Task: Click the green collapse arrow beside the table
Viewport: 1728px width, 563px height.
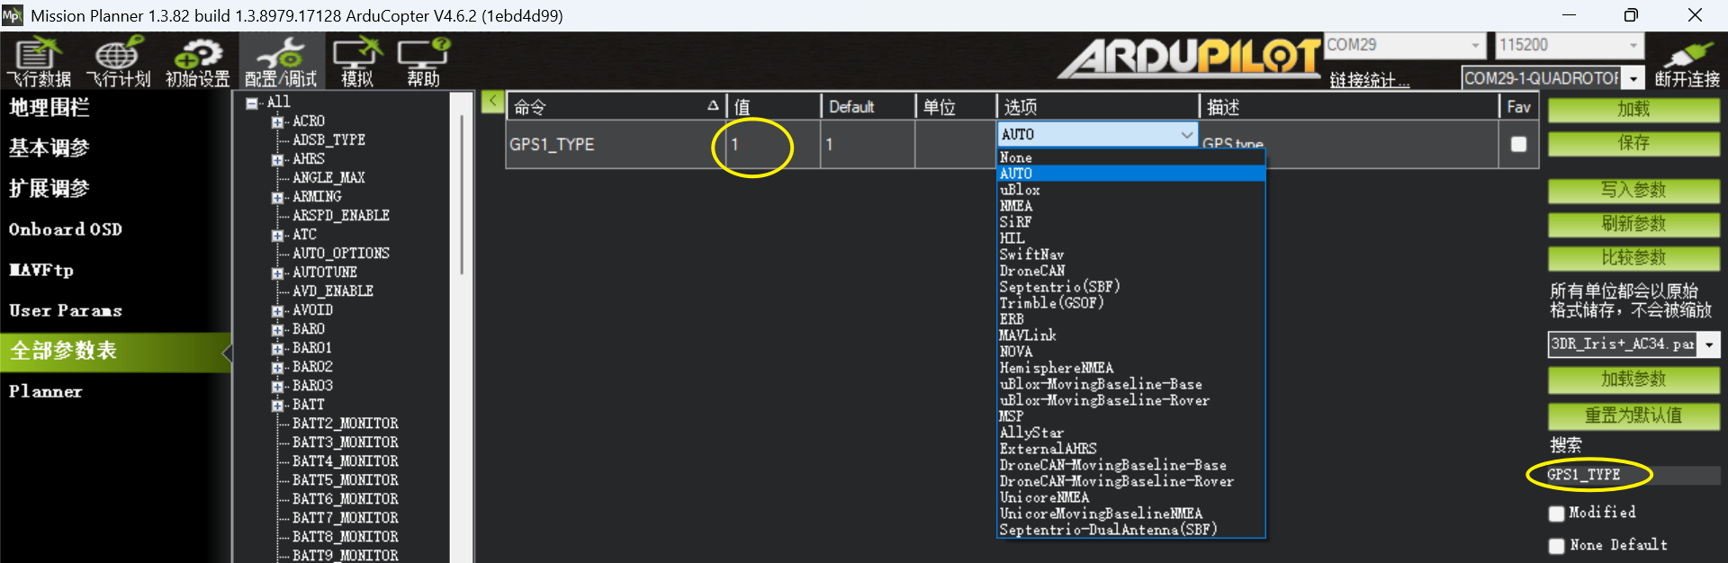Action: click(x=491, y=102)
